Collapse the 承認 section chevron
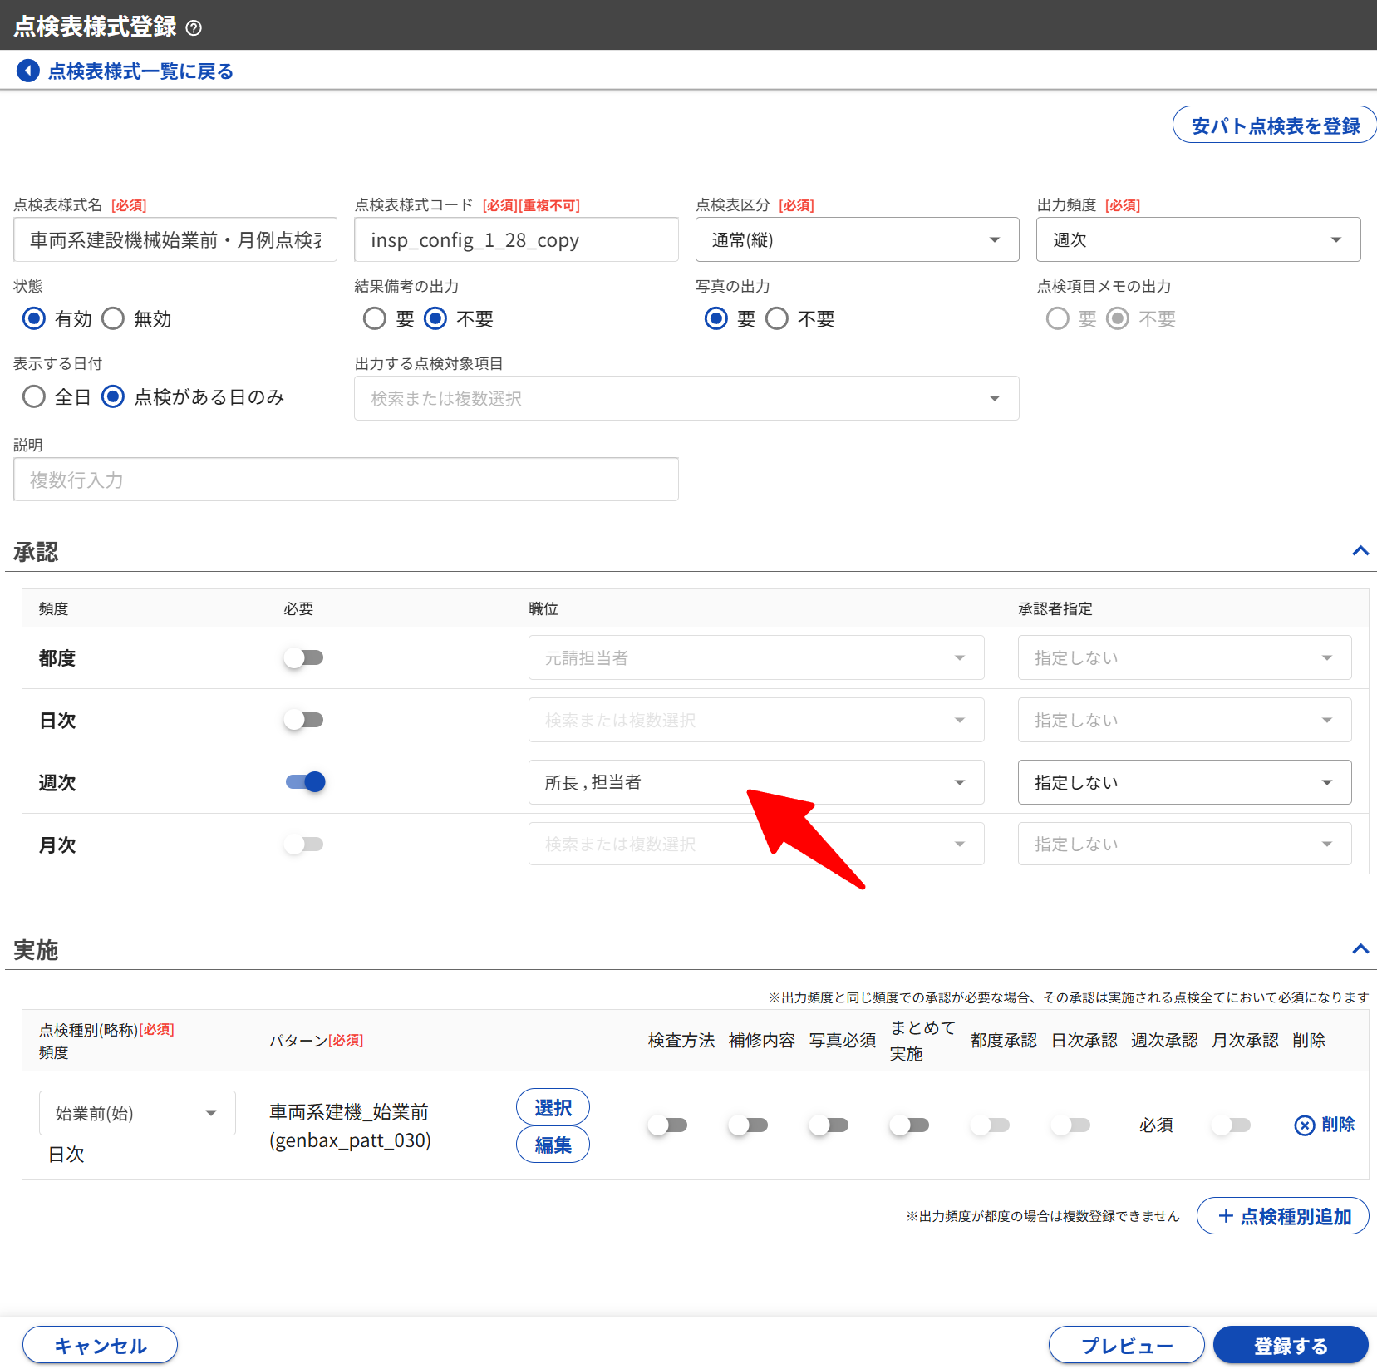This screenshot has height=1369, width=1377. point(1360,551)
